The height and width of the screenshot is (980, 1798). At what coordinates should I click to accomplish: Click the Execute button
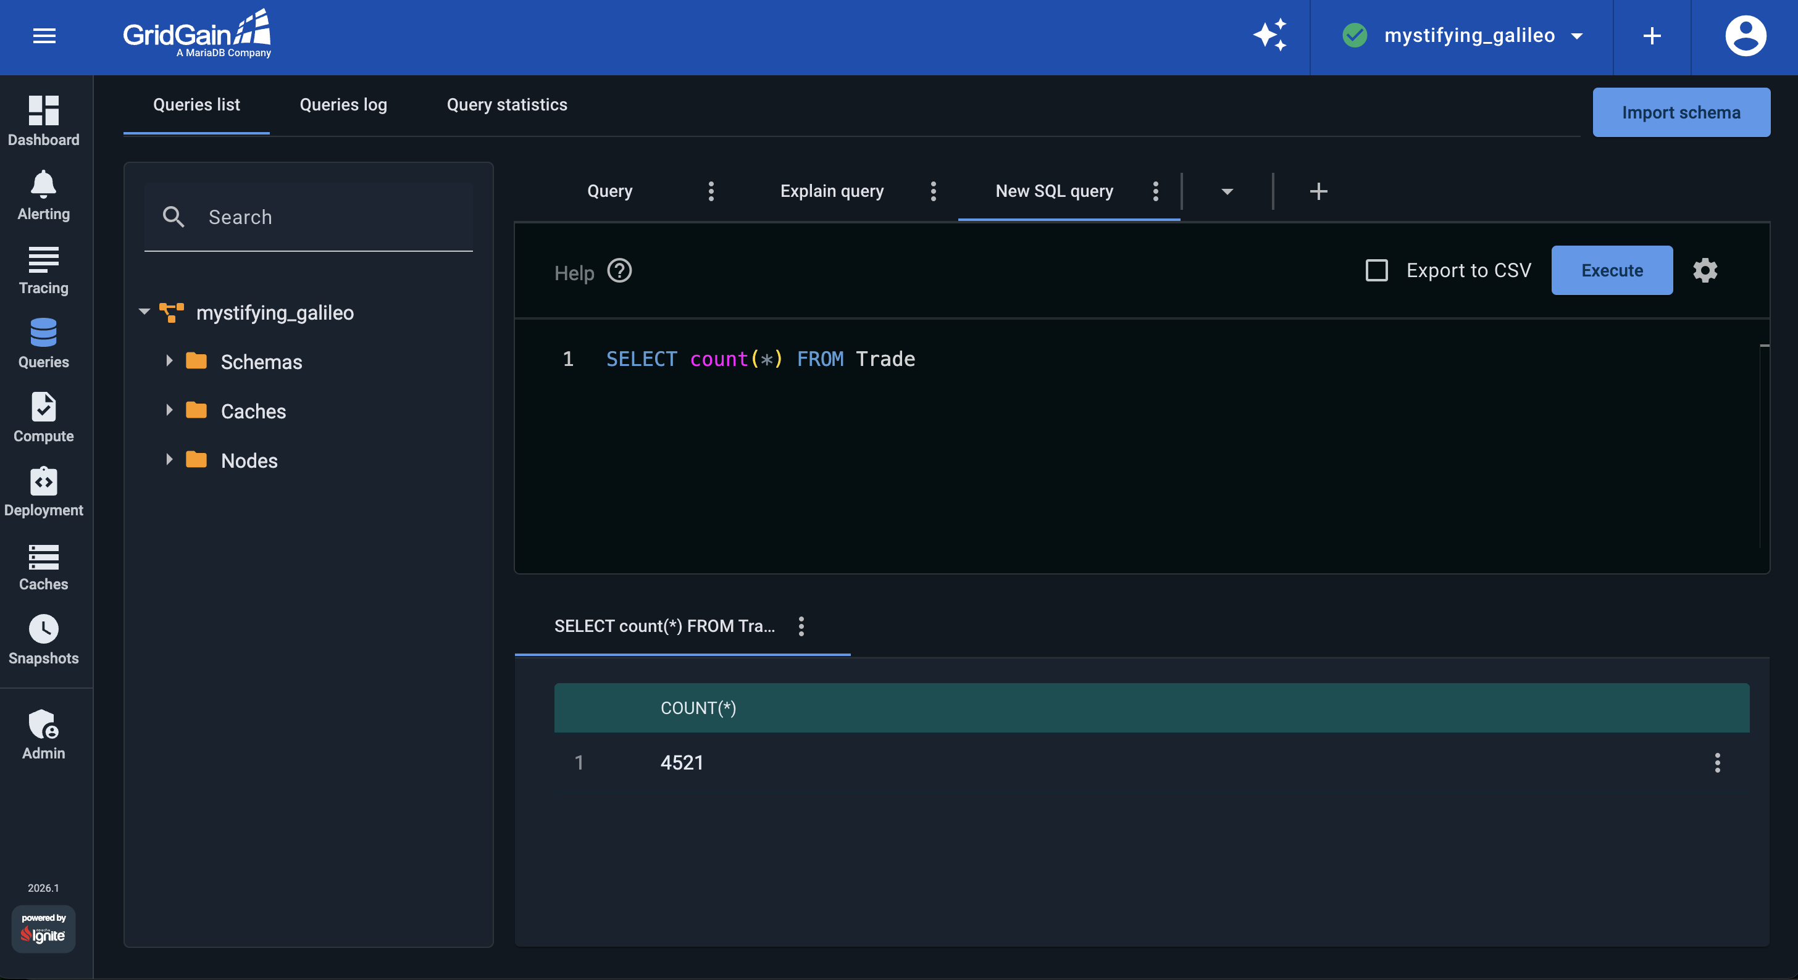pyautogui.click(x=1612, y=270)
